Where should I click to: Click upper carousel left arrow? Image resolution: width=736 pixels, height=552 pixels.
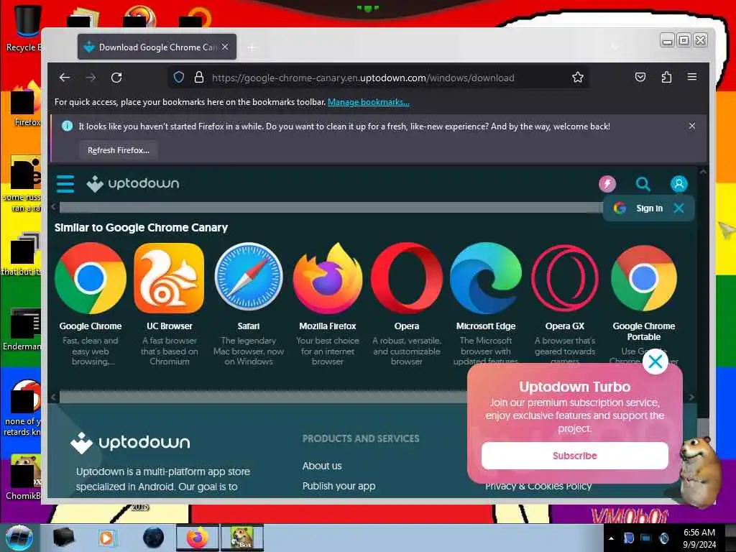coord(53,206)
